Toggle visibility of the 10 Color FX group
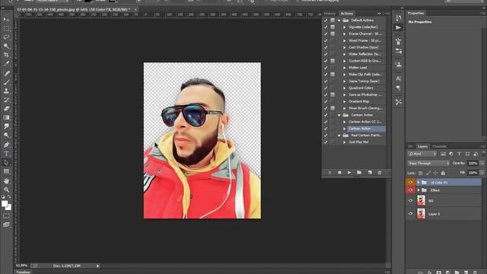 (x=410, y=183)
